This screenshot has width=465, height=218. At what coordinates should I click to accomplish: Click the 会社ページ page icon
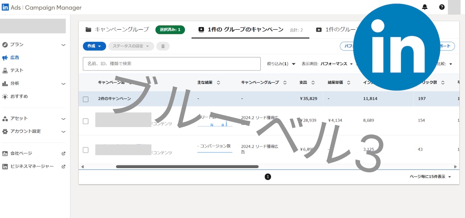pyautogui.click(x=5, y=153)
